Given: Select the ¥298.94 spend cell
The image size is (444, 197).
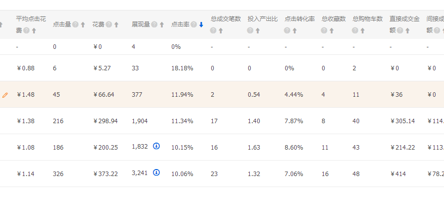Looking at the screenshot, I should (x=105, y=121).
